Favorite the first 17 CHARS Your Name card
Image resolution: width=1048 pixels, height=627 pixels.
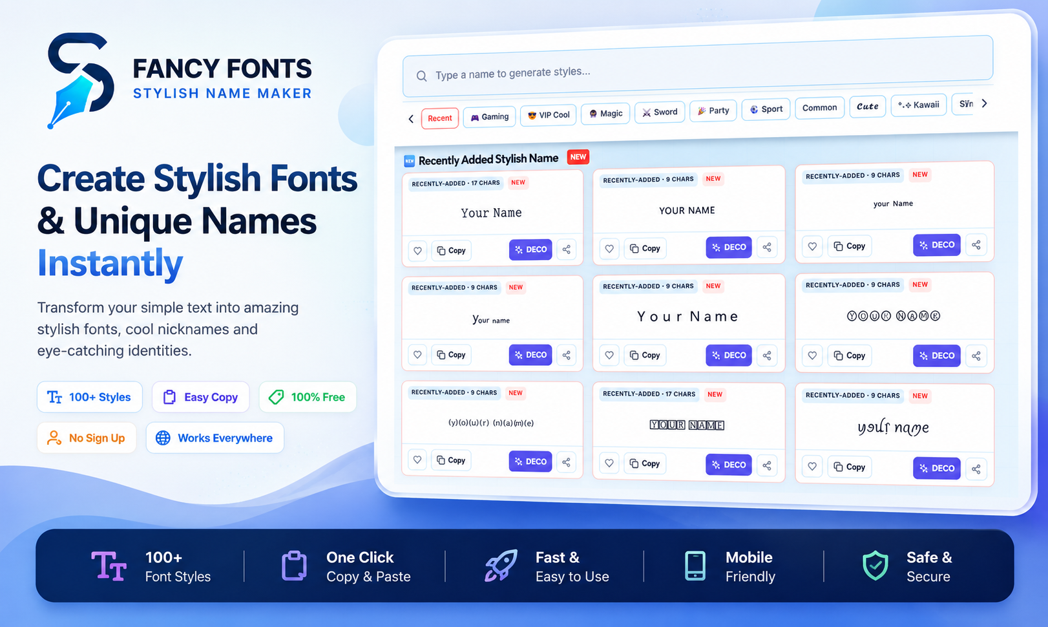tap(417, 251)
